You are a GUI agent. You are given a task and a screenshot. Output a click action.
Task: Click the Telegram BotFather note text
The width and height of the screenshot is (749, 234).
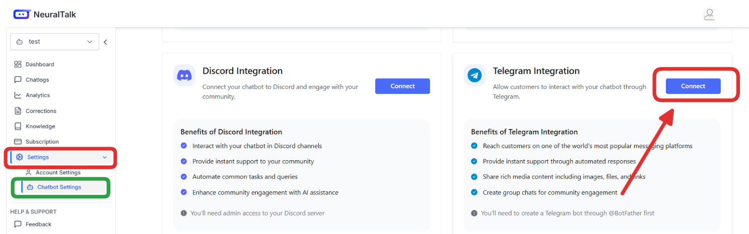click(x=568, y=213)
